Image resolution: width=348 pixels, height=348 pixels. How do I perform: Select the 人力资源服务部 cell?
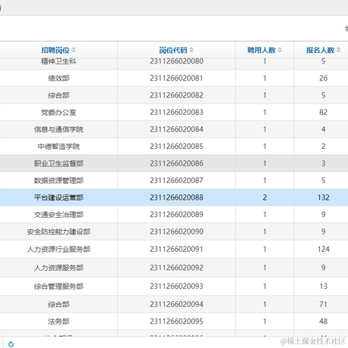coord(59,268)
